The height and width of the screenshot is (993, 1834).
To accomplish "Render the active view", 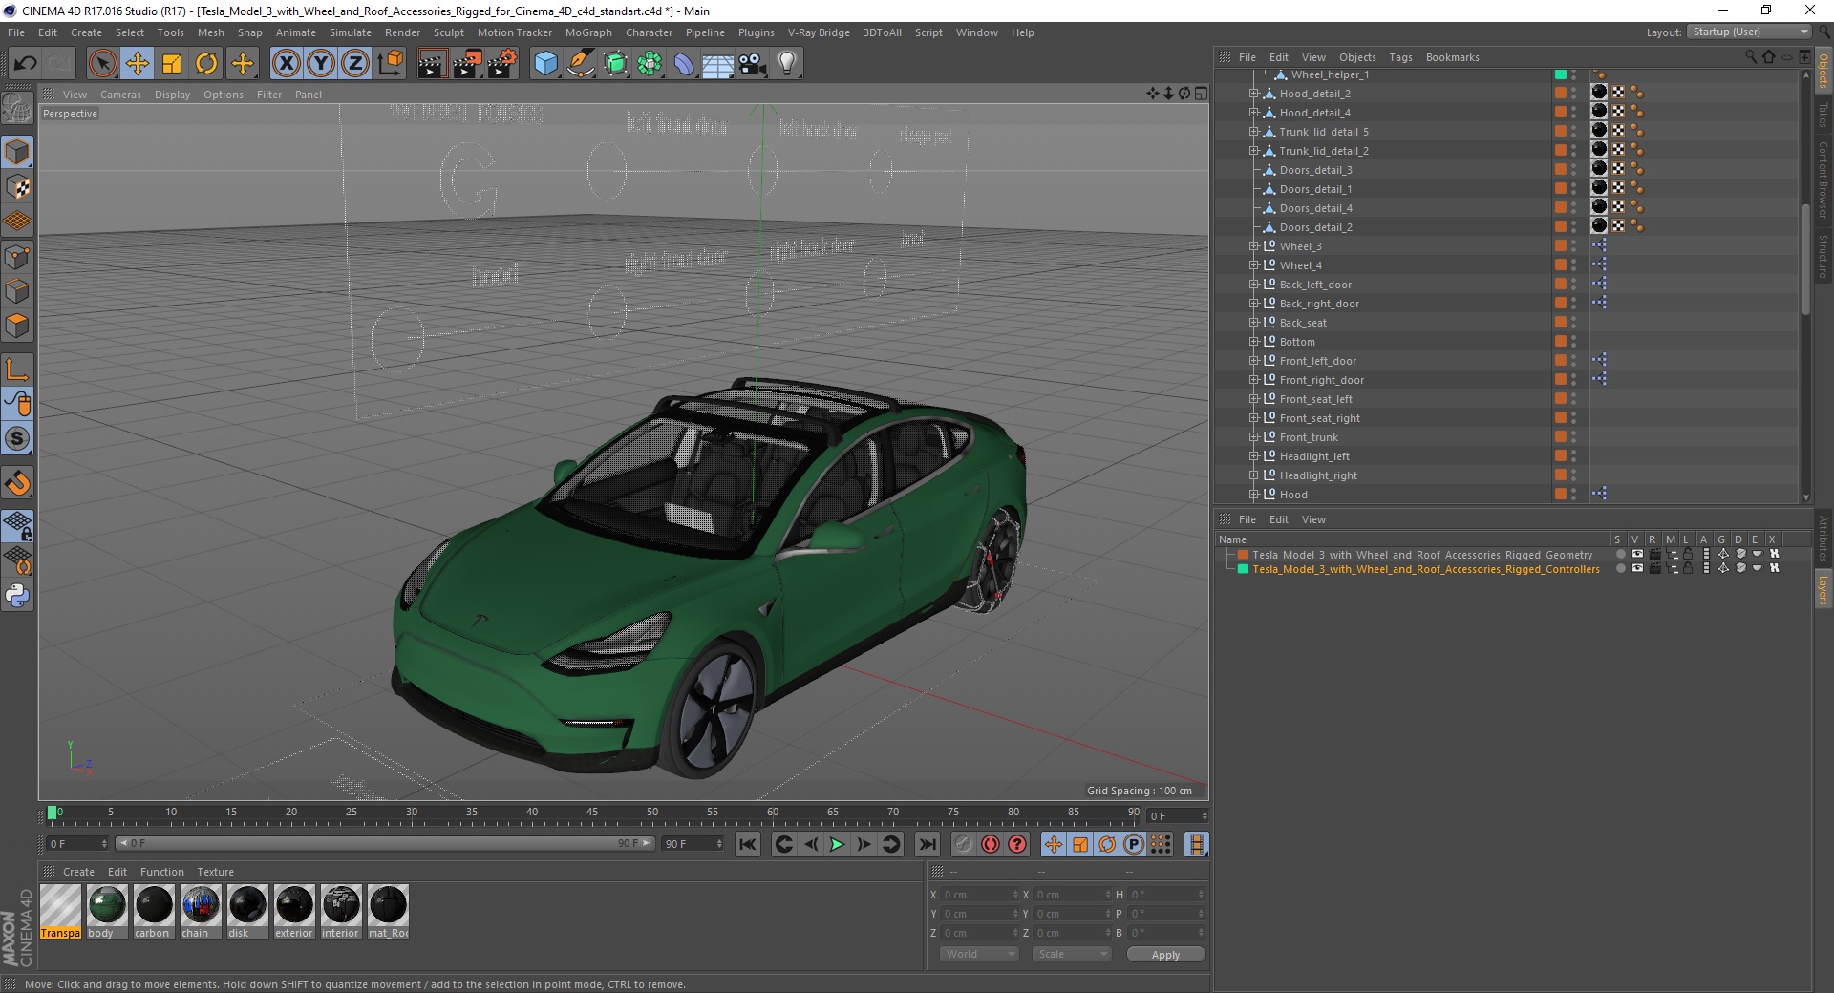I will 432,64.
